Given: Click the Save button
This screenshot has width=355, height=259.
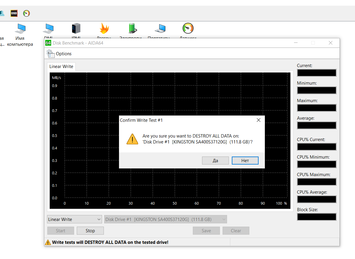Looking at the screenshot, I should point(206,231).
